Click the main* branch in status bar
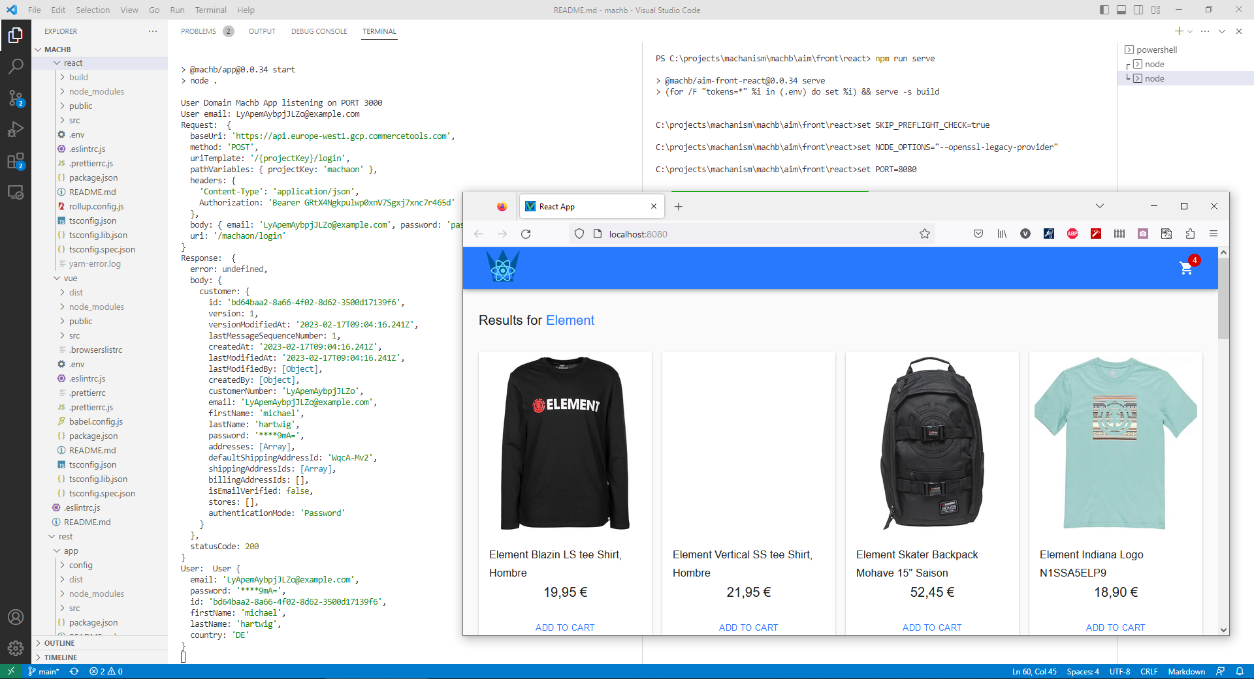This screenshot has width=1254, height=679. 43,671
